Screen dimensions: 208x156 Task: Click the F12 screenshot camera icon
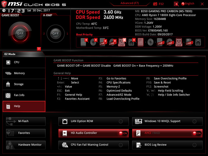coord(155,4)
